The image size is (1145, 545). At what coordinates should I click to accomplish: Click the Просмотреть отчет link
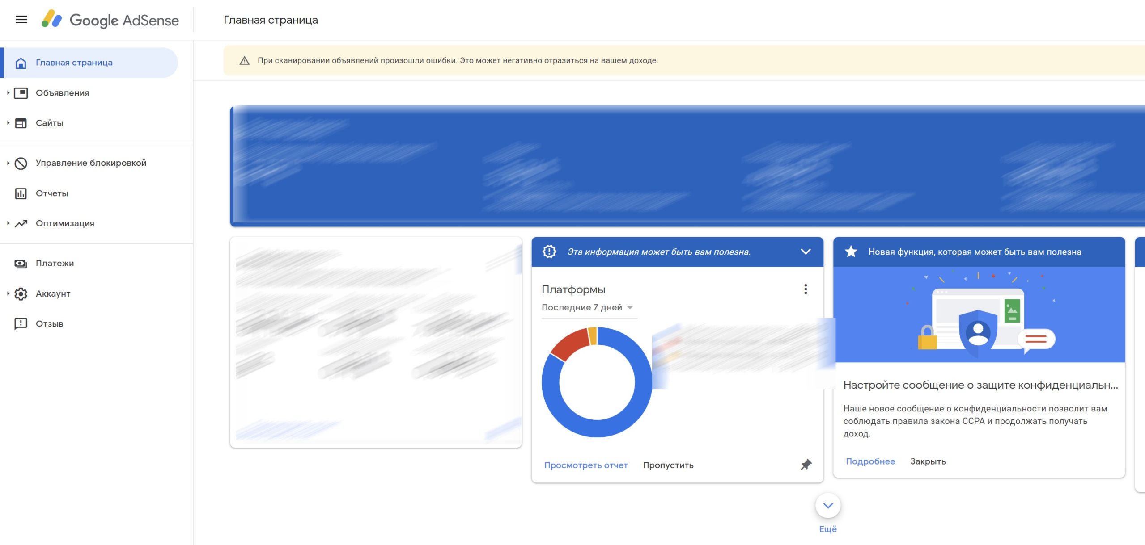585,465
